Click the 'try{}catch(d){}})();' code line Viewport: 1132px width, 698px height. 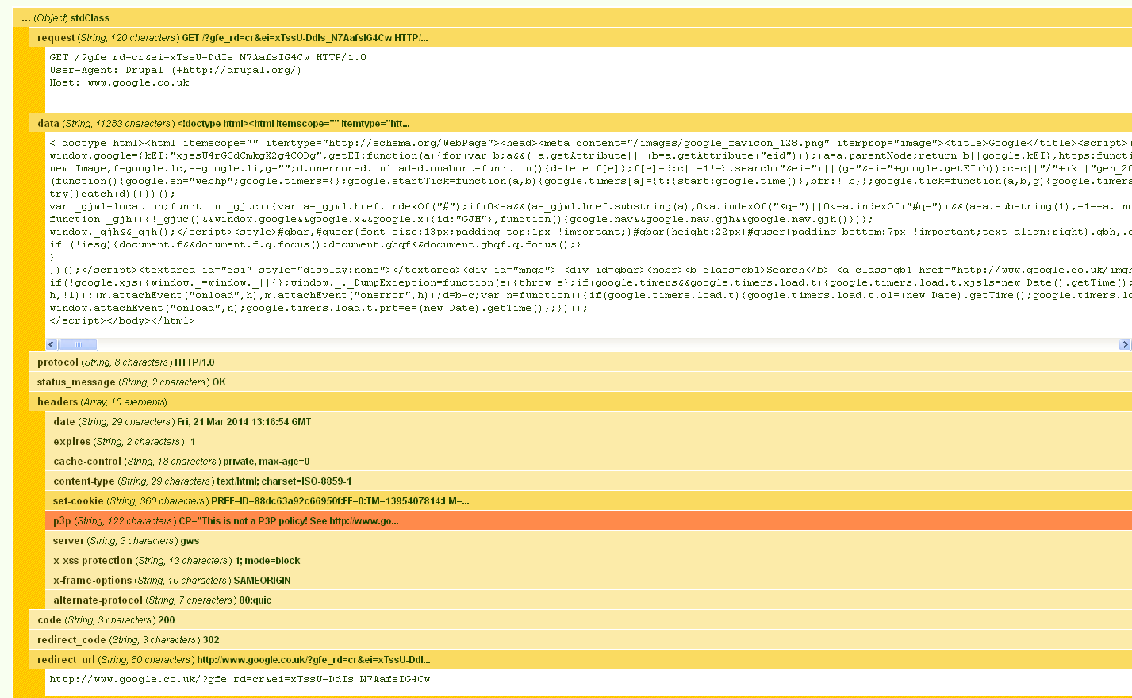click(112, 194)
